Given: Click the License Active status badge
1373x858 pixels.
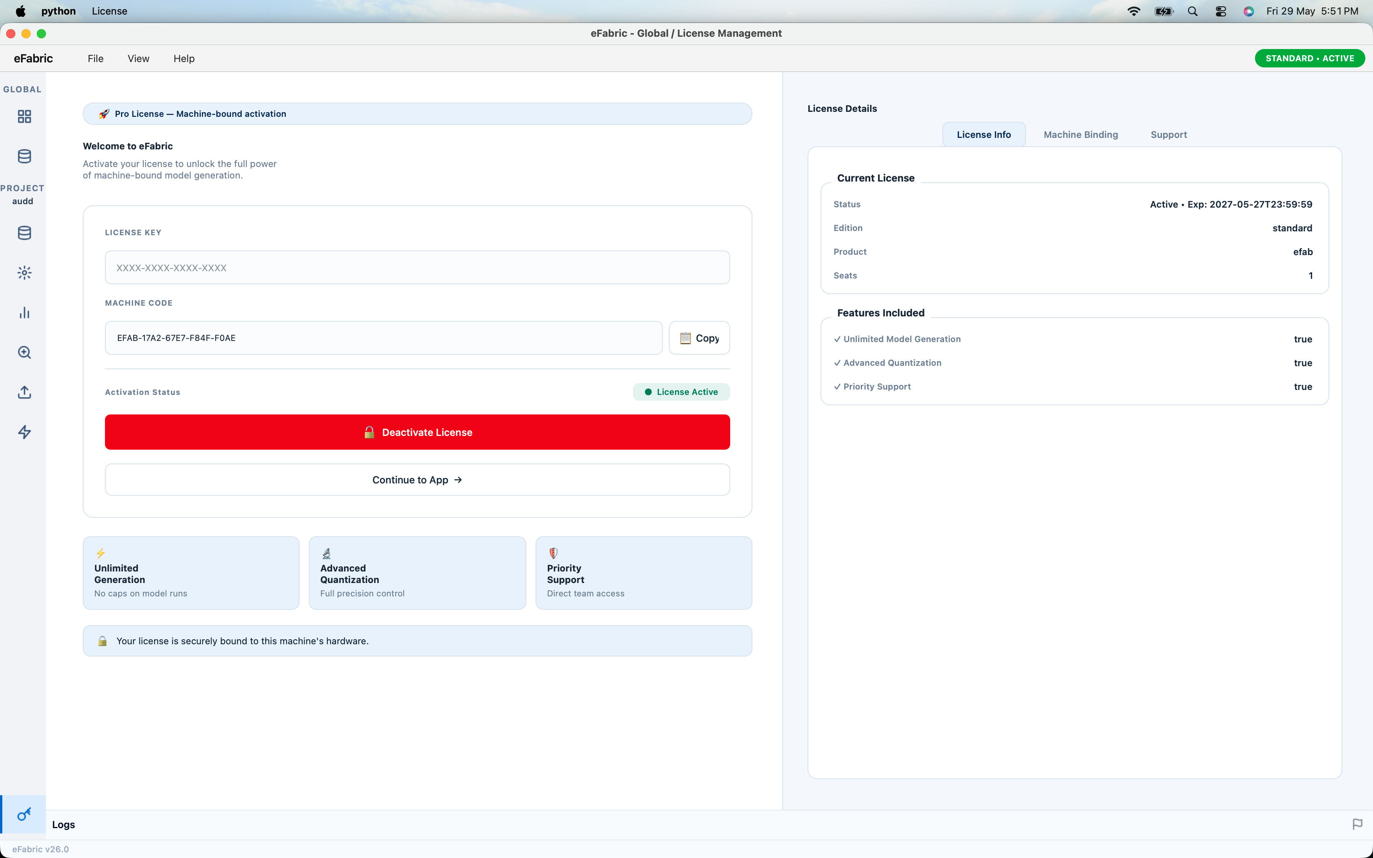Looking at the screenshot, I should tap(681, 392).
